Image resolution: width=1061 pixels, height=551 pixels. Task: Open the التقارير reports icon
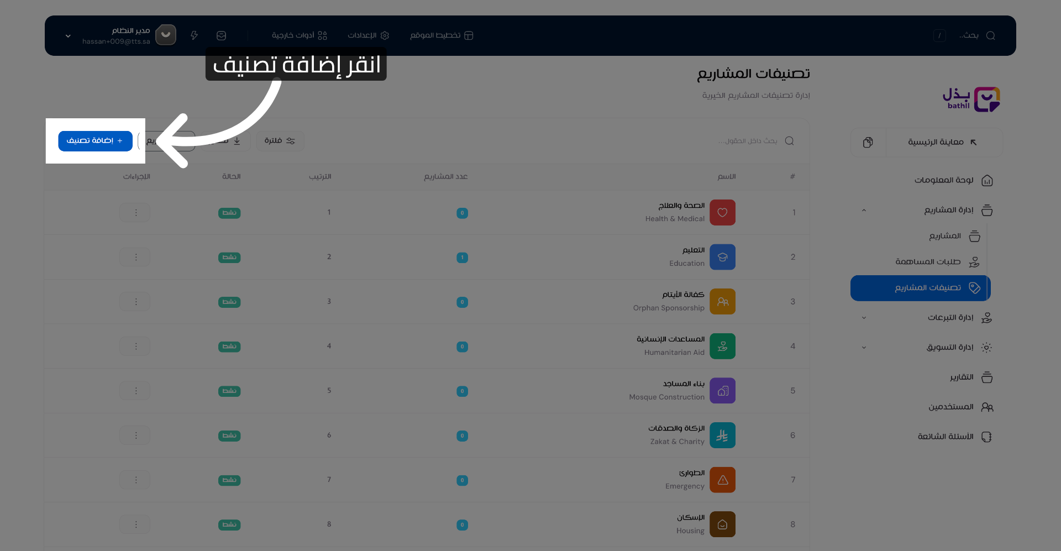(987, 377)
